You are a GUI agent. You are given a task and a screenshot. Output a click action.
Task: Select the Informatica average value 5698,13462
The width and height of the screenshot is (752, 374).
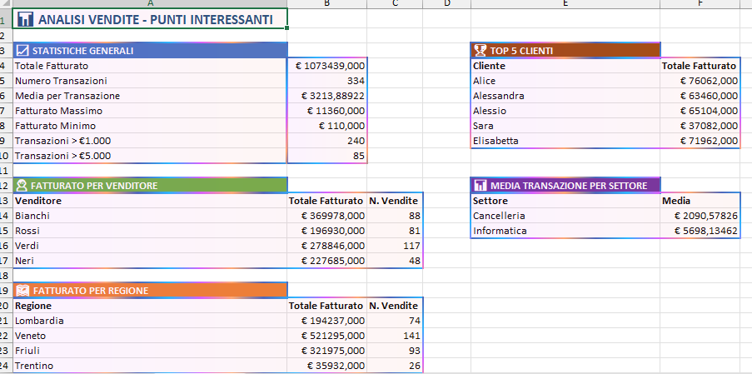pyautogui.click(x=700, y=231)
